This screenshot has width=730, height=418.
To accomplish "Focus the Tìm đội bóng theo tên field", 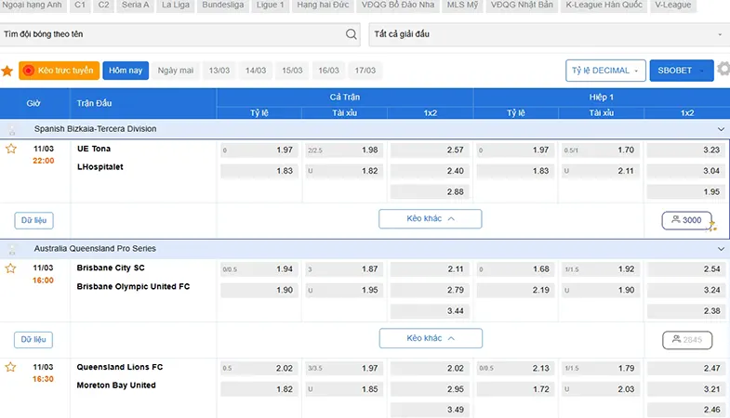I will point(179,34).
